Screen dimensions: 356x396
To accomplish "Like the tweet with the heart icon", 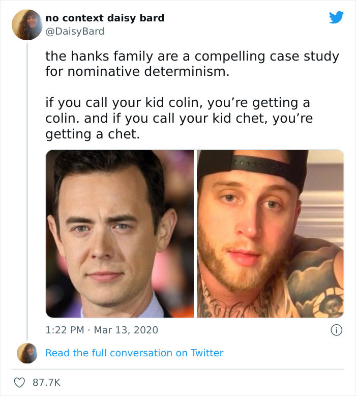I will click(20, 382).
